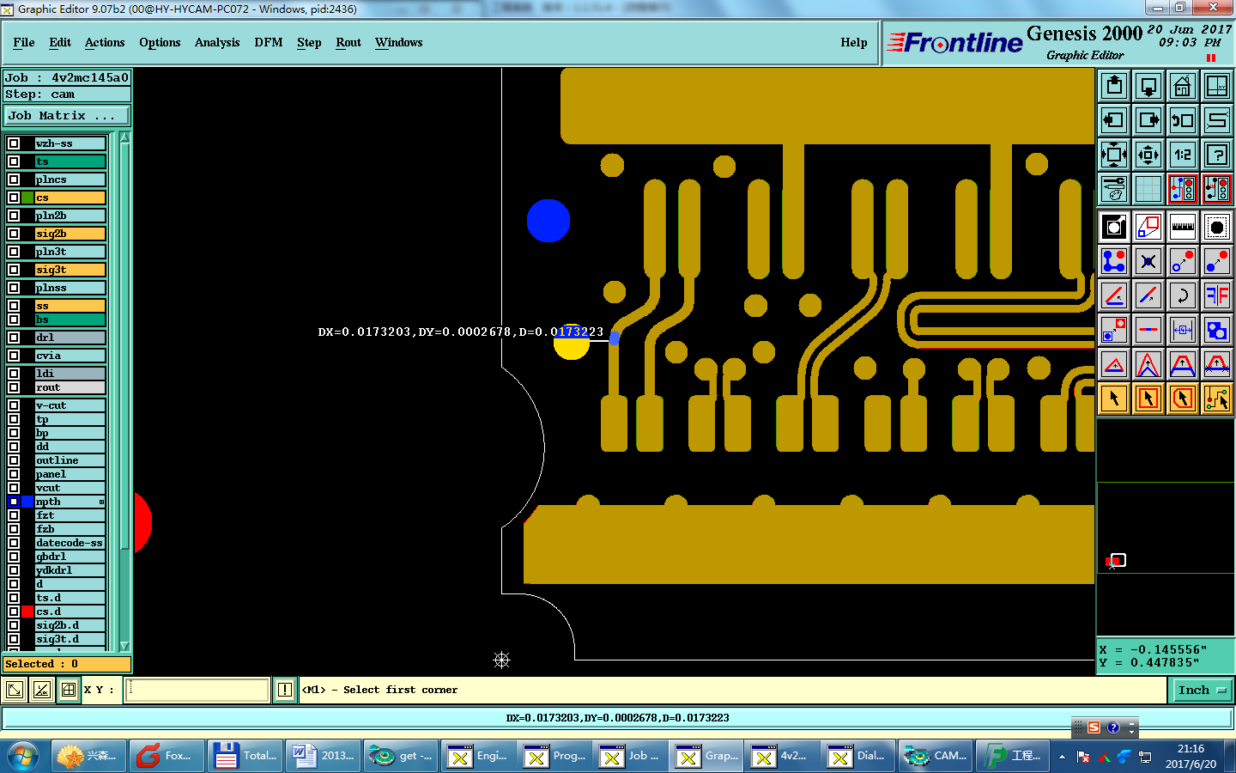Click the XY coordinate window icon in the bottom bar
Screen dimensions: 1236x773
(69, 690)
